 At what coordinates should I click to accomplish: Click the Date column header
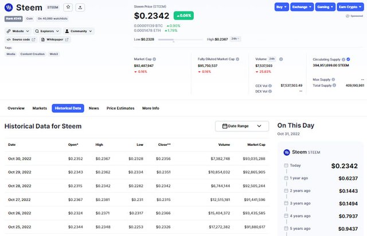pyautogui.click(x=11, y=145)
